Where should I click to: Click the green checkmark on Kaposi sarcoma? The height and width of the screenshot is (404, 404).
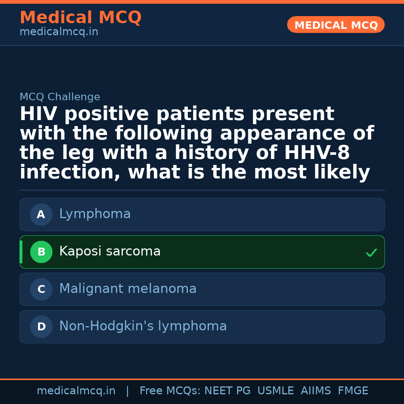pyautogui.click(x=371, y=253)
